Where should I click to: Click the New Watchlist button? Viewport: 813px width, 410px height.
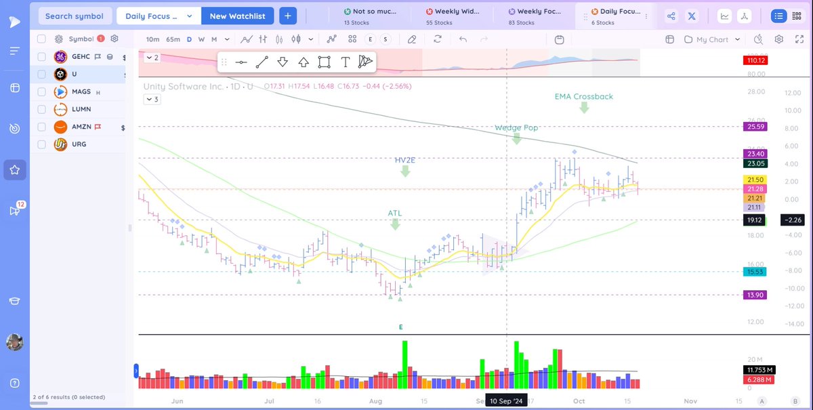(x=237, y=16)
